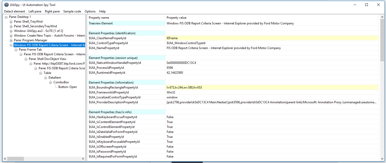Expand the Pane: Shell_TrayWnd node
Image resolution: width=386 pixels, height=163 pixels.
(x=11, y=22)
